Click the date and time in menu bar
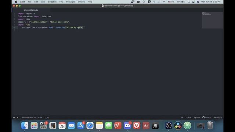 (x=211, y=2)
